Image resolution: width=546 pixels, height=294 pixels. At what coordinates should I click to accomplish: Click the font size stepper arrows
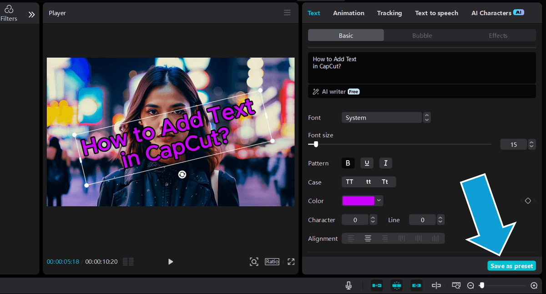pos(531,145)
